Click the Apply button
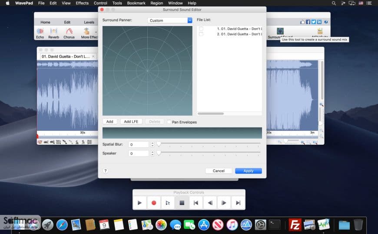 (x=248, y=171)
